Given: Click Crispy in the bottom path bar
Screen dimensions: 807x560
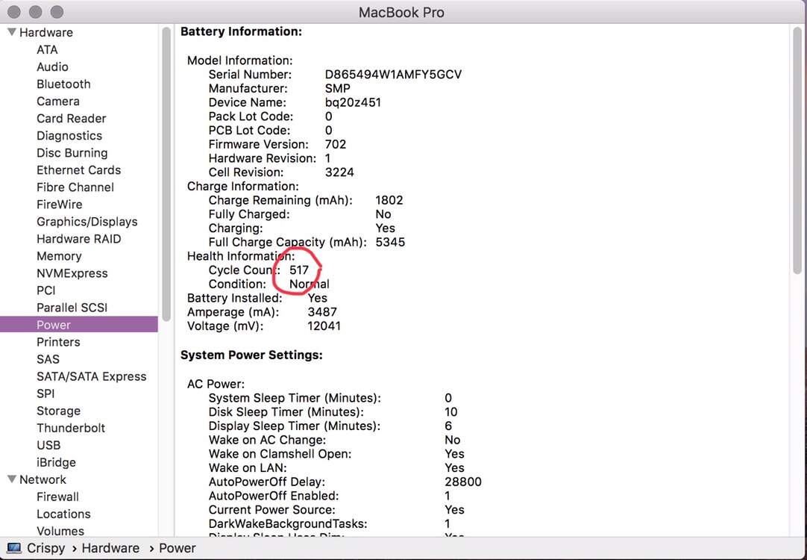Looking at the screenshot, I should (45, 548).
